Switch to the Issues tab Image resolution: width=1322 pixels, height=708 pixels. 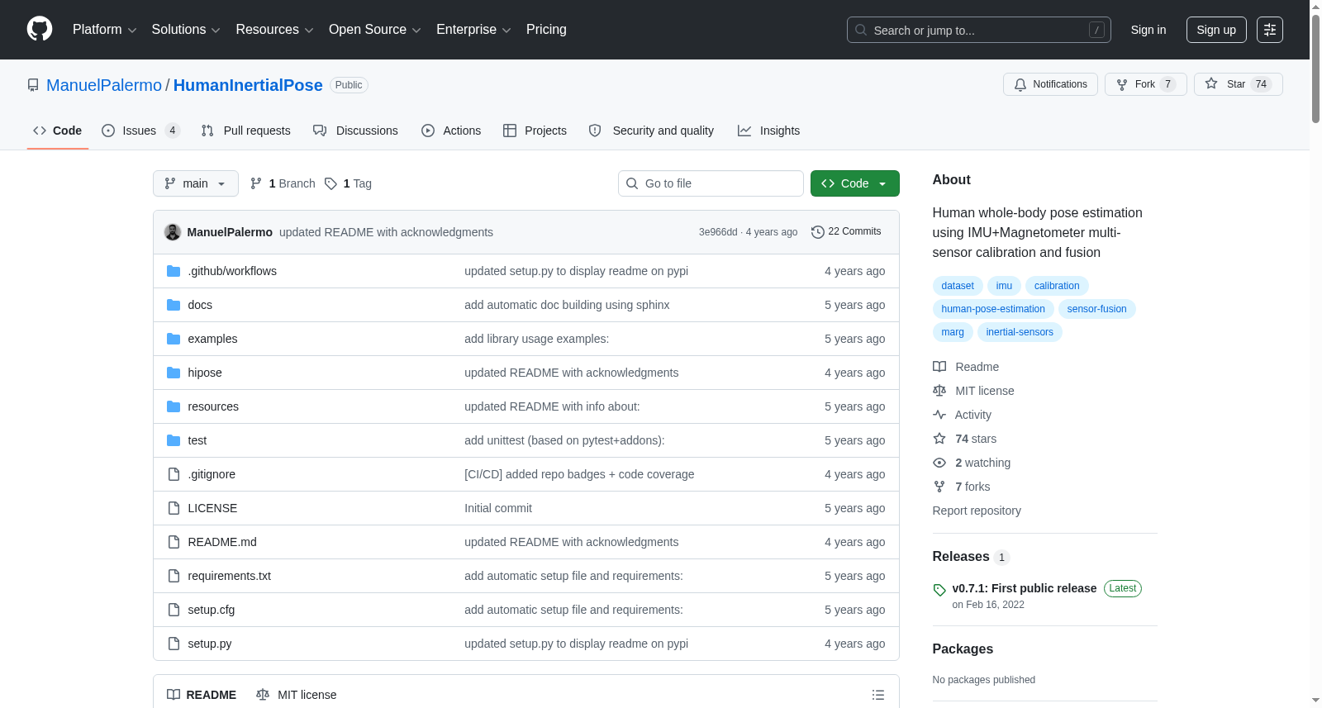[x=140, y=131]
